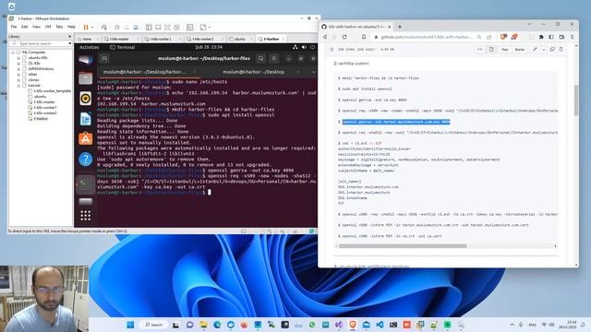Viewport: 591px width, 332px height.
Task: Switch to the ubuntu VM tab
Action: click(x=239, y=39)
